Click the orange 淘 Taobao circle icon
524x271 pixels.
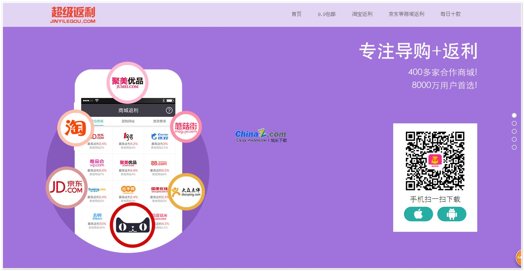point(75,128)
